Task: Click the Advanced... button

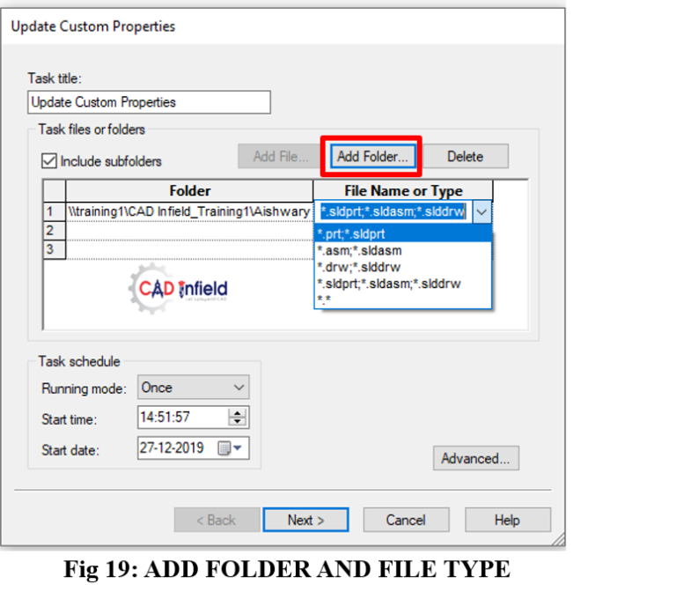Action: coord(476,458)
